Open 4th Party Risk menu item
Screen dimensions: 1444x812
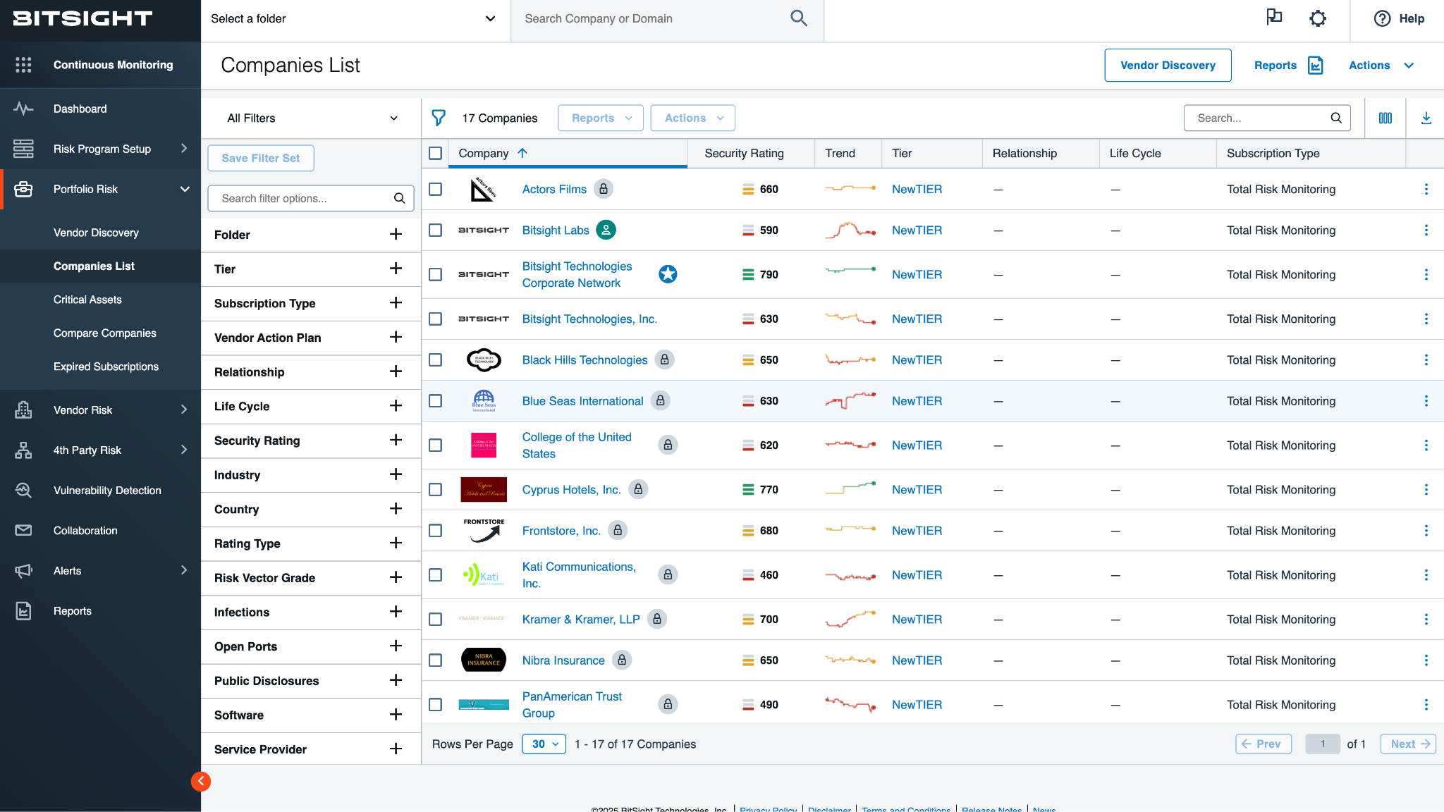click(101, 450)
